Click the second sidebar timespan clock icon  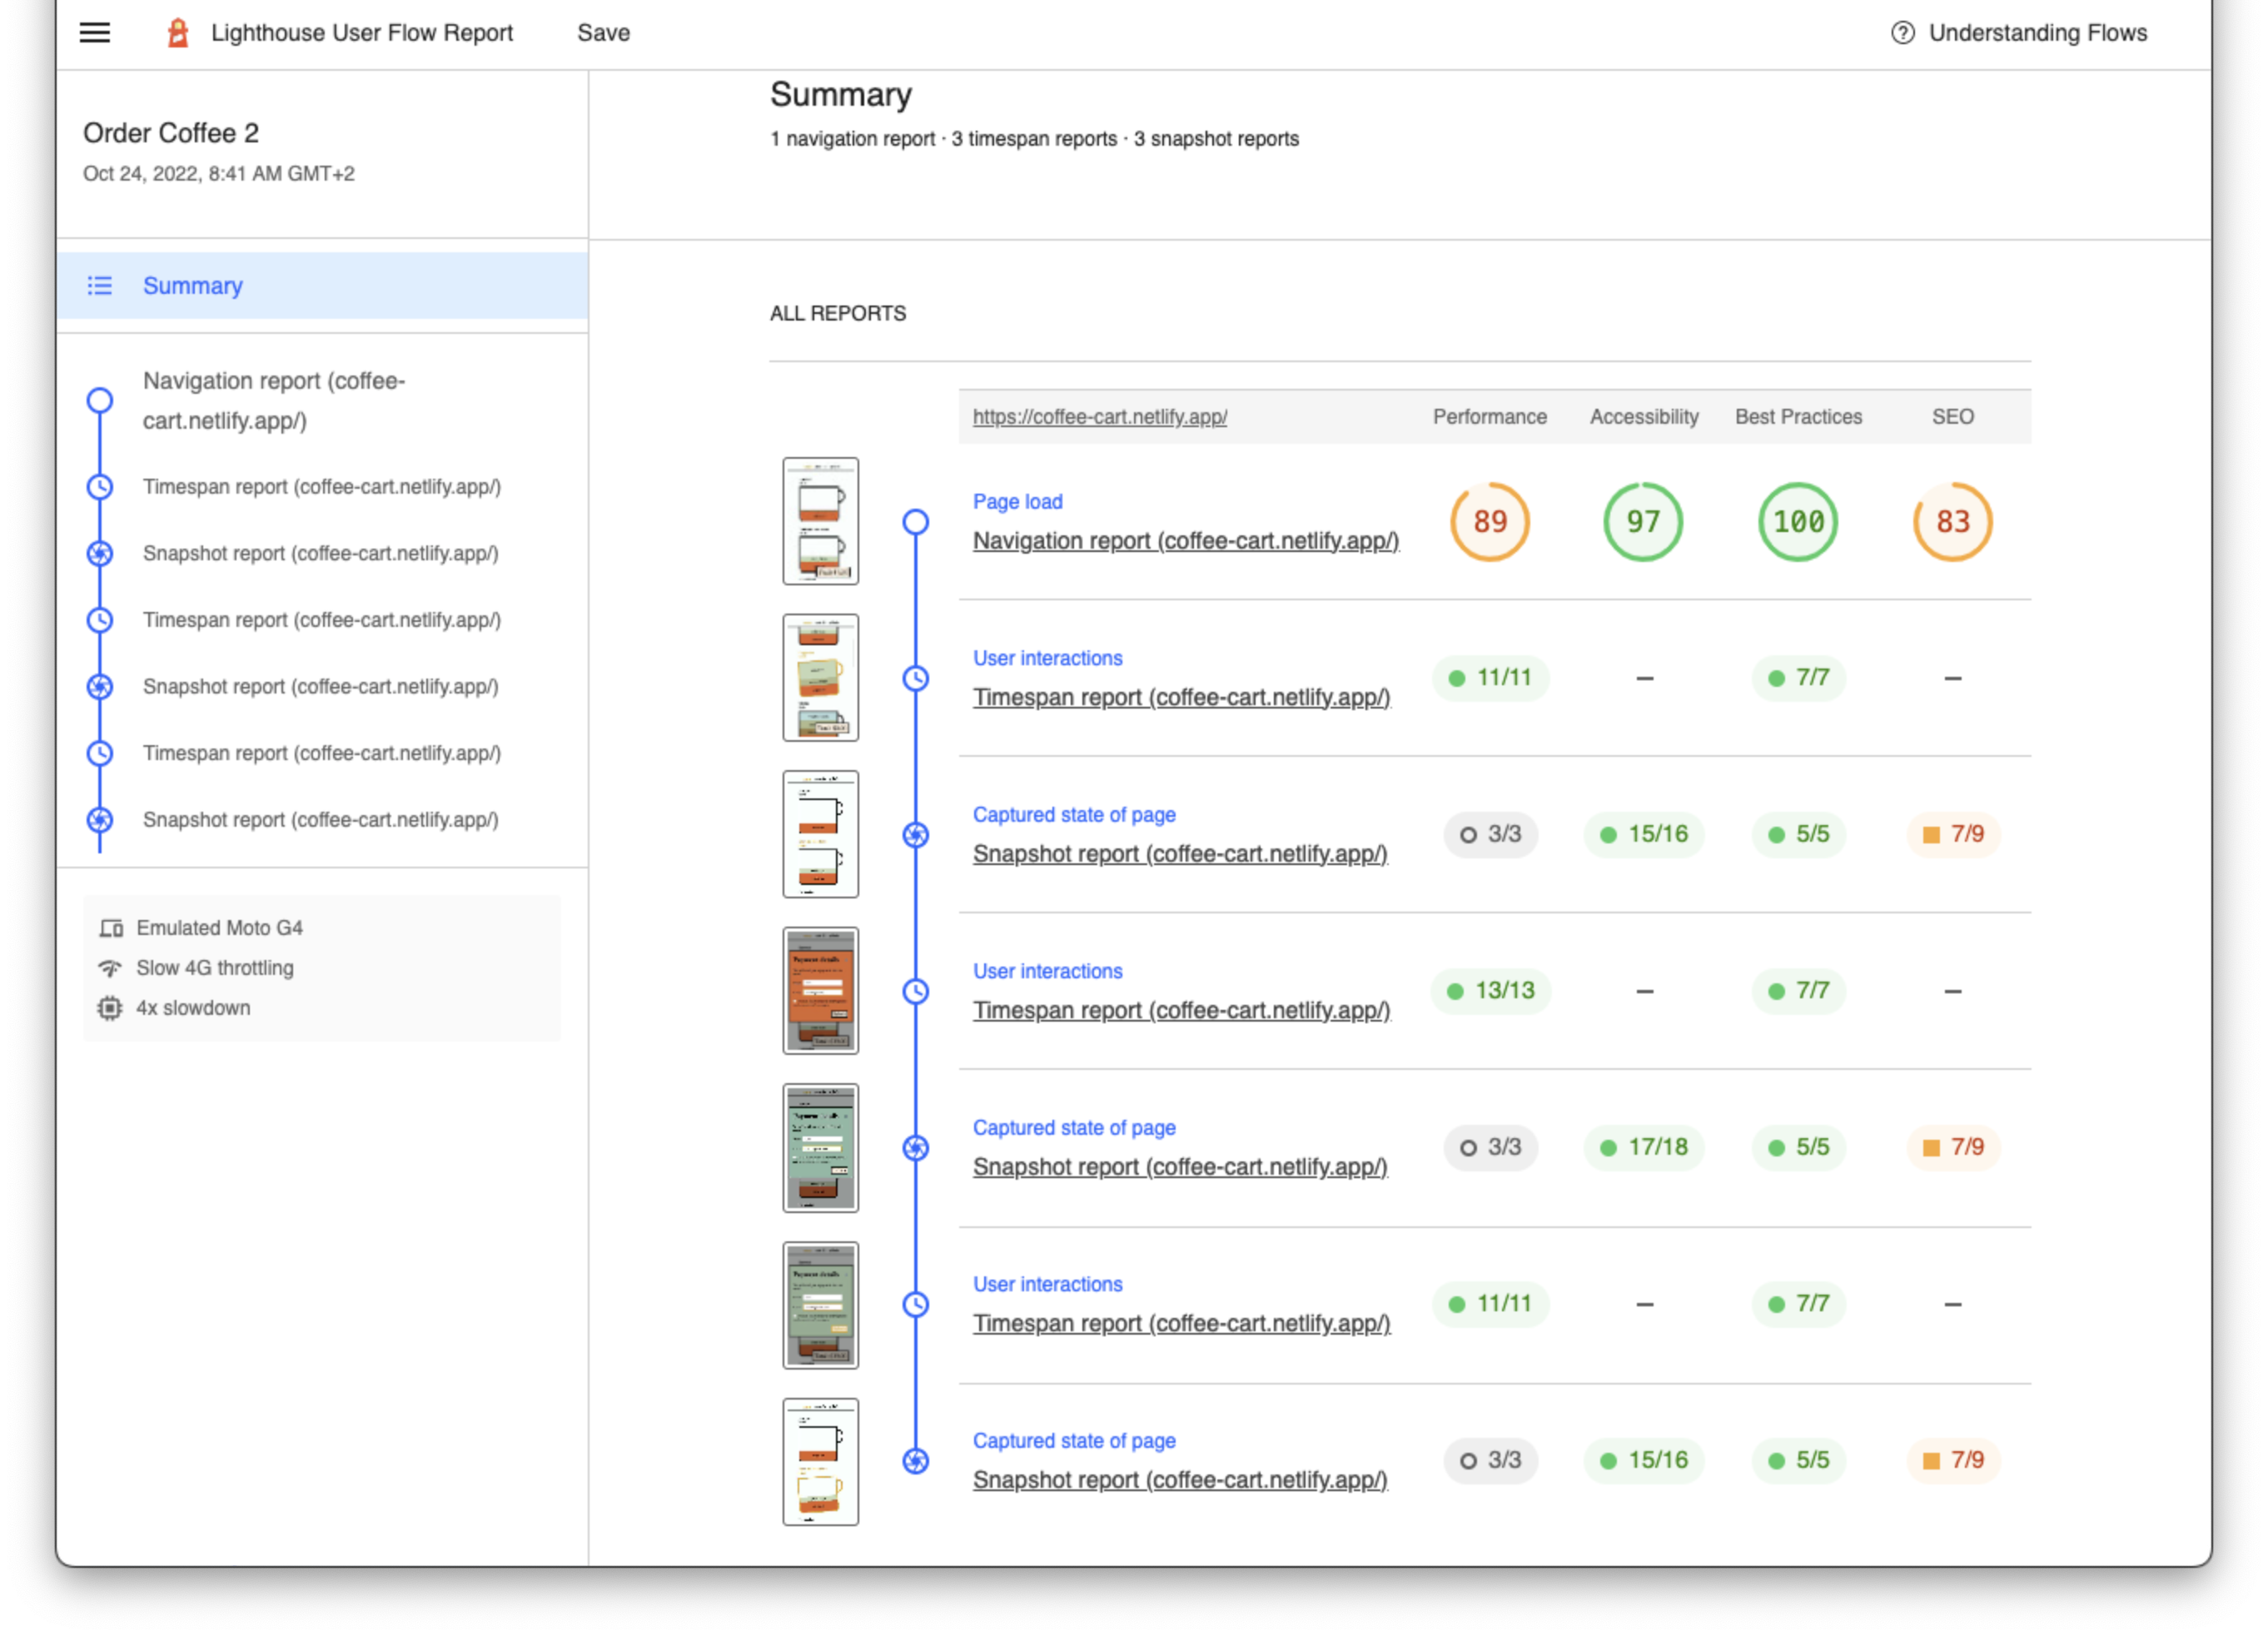point(100,620)
